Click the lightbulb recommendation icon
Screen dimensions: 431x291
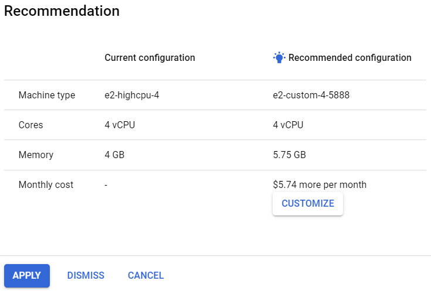pos(279,57)
